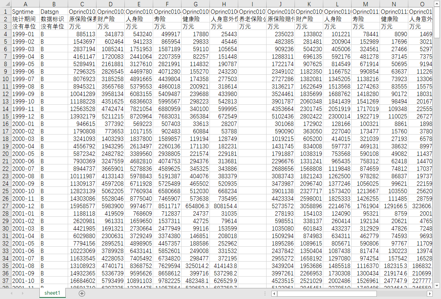Click the vertical scrollbar thumb

pos(437,22)
